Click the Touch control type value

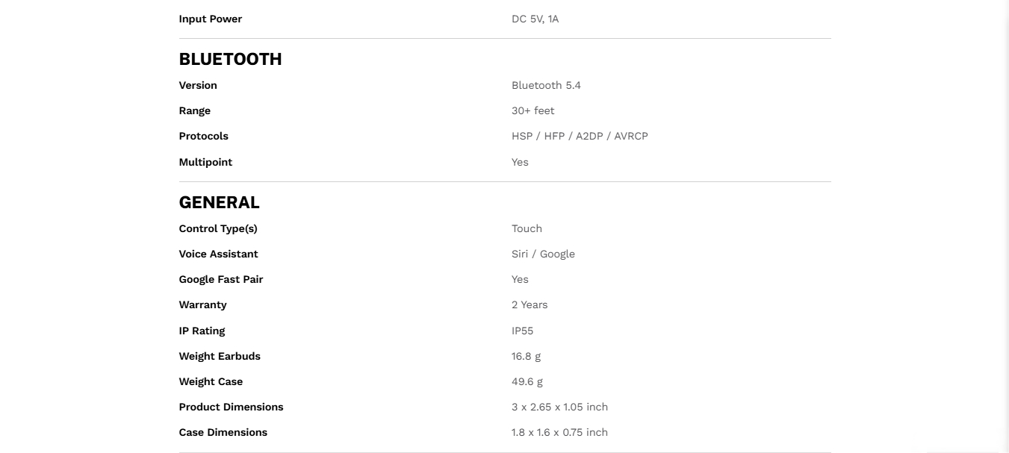tap(527, 229)
